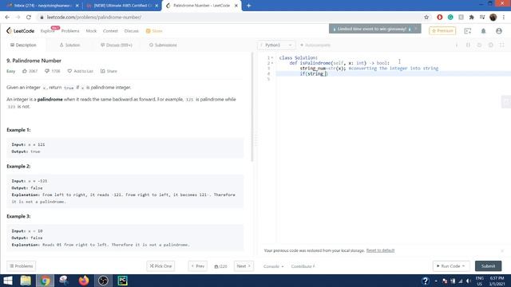Open the Discuss nav item
Viewport: 511px width, 287px height.
pos(131,31)
